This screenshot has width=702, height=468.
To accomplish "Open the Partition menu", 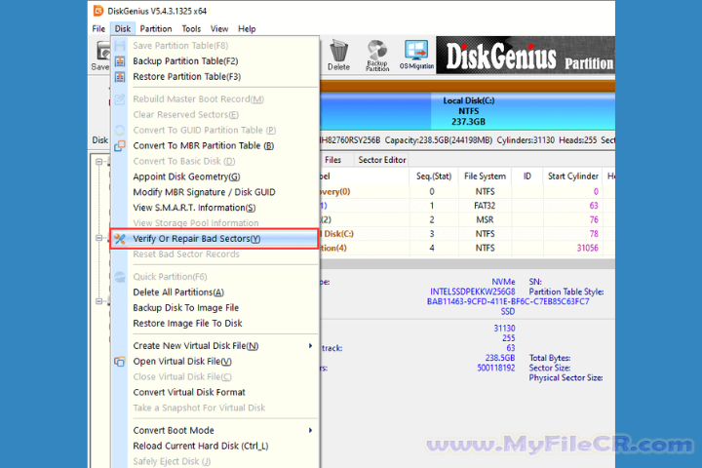I will point(155,28).
